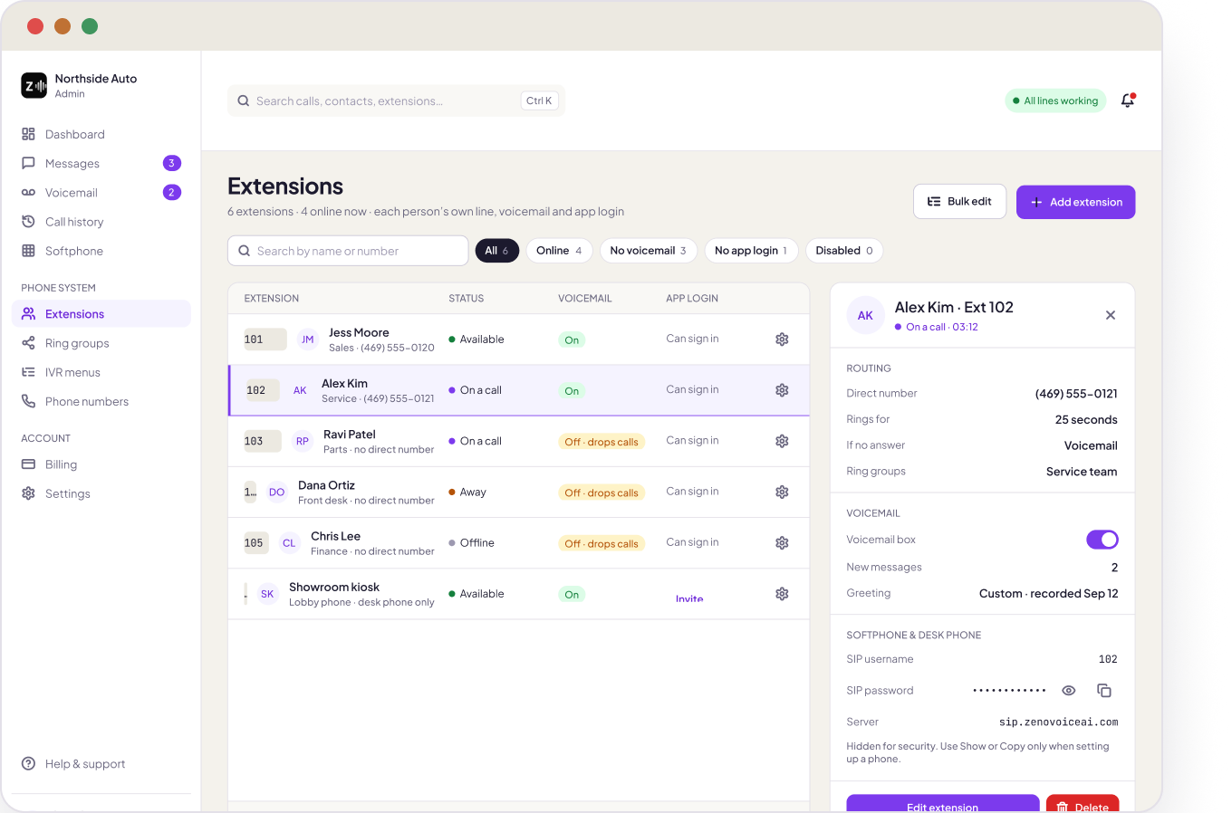Image resolution: width=1232 pixels, height=813 pixels.
Task: Click the All lines working status badge
Action: click(1055, 100)
